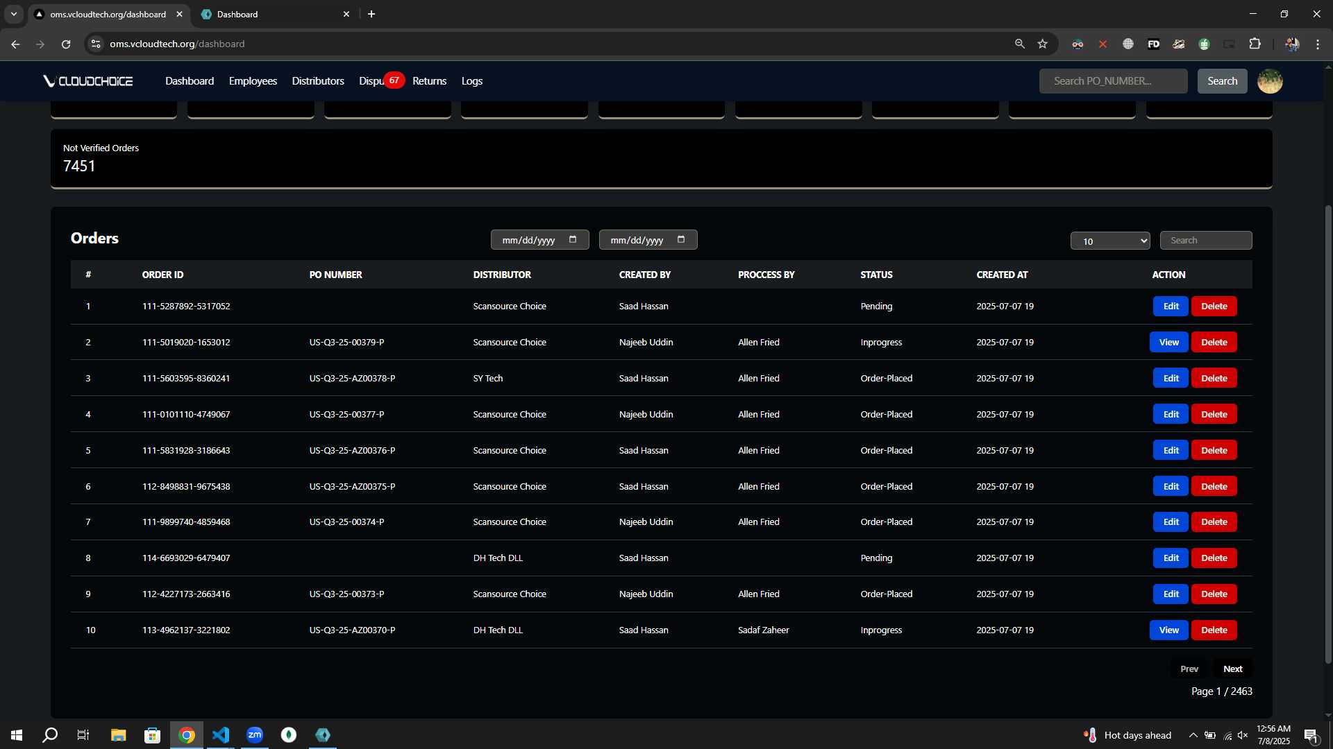Open Returns nav item
This screenshot has width=1333, height=749.
click(429, 81)
